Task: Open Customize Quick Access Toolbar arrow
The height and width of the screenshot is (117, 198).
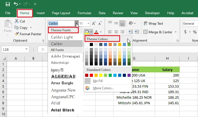Action: tap(35, 4)
